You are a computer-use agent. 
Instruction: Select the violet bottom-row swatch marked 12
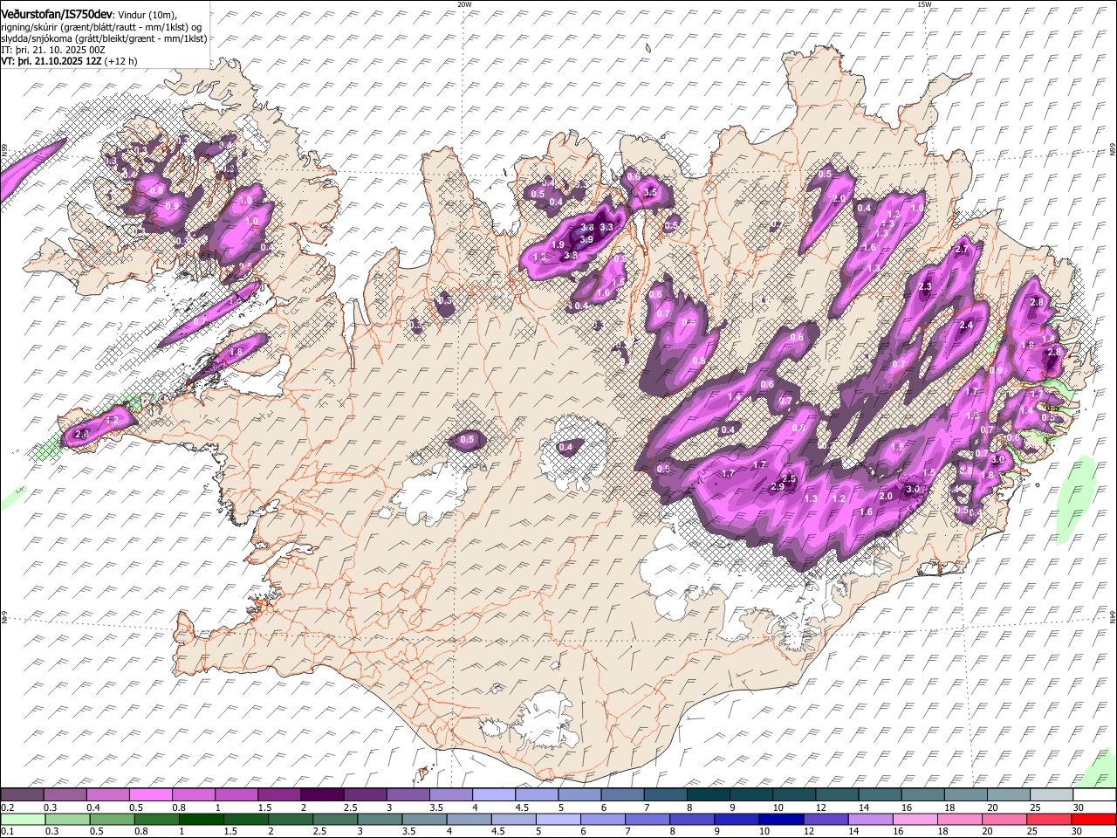pos(825,819)
